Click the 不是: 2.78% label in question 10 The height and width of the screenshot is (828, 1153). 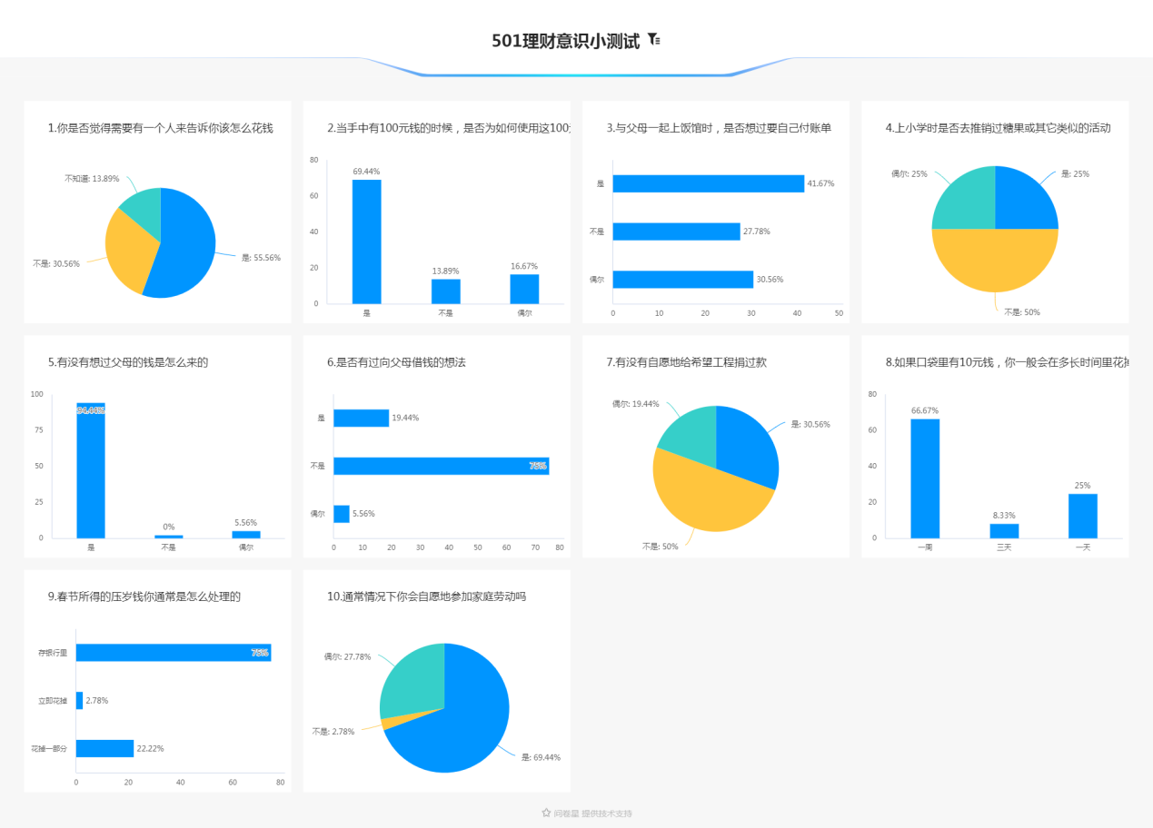pos(333,731)
